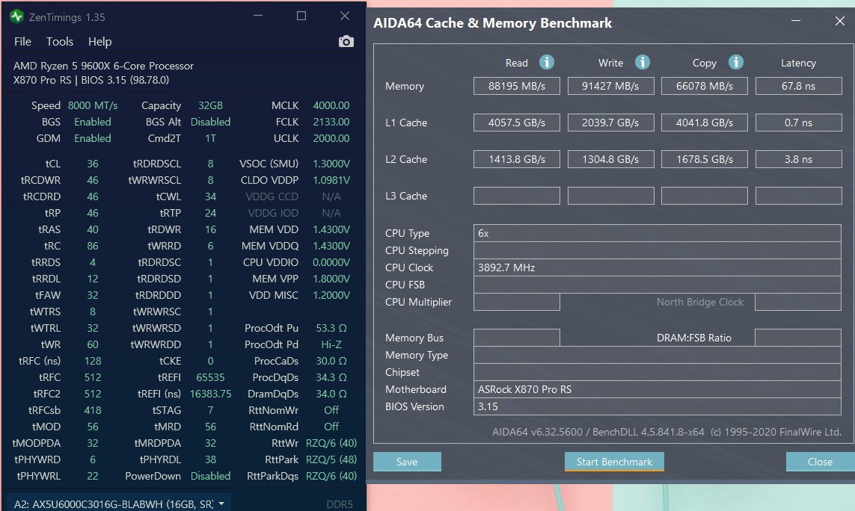Click the memory latency result box

(x=798, y=86)
